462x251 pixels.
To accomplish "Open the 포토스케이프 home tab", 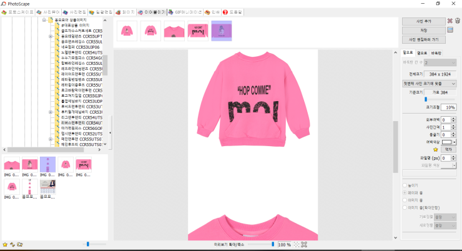I will pos(17,12).
